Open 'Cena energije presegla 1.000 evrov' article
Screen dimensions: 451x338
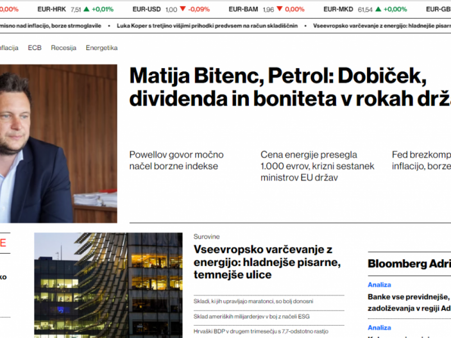click(317, 166)
